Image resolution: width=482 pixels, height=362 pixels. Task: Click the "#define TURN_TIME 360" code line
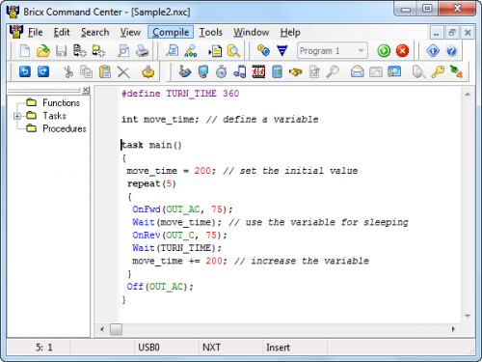coord(180,94)
